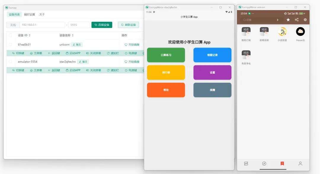Click the IP address input field
Image resolution: width=320 pixels, height=174 pixels.
coord(42,25)
